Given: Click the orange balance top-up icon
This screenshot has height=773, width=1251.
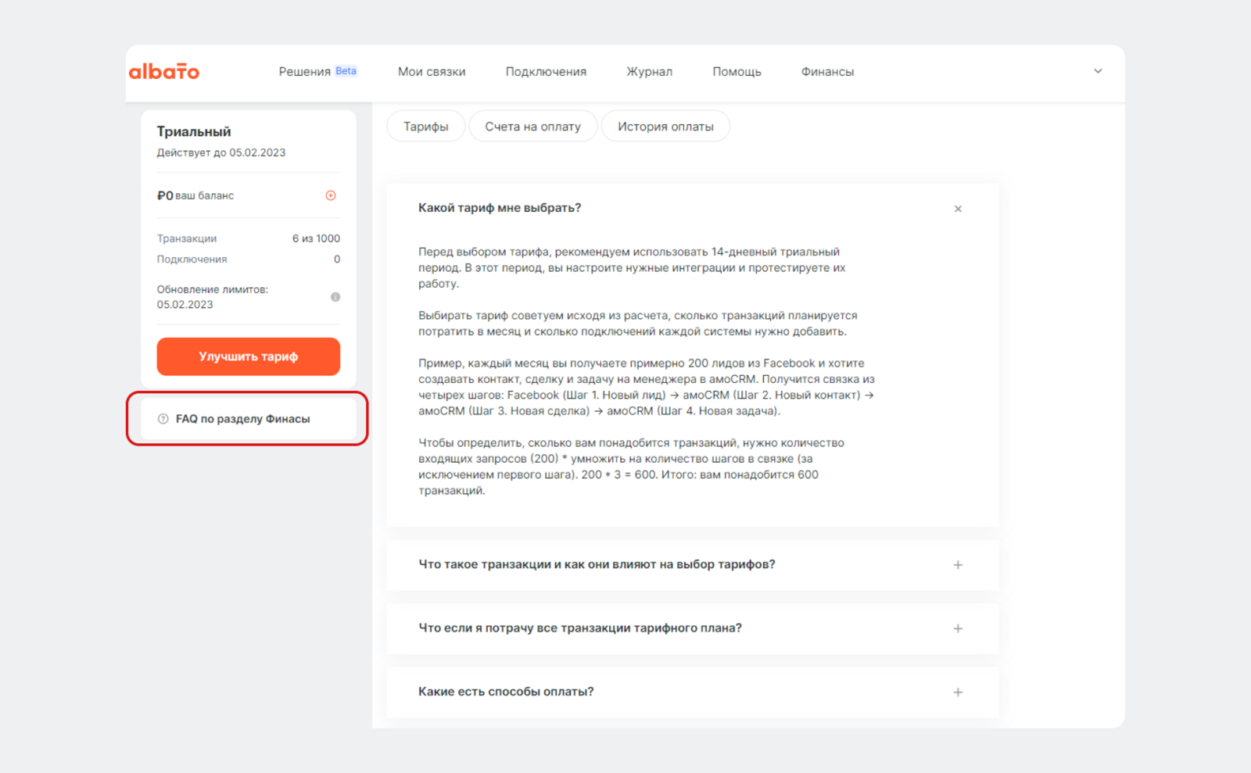Looking at the screenshot, I should [x=331, y=195].
